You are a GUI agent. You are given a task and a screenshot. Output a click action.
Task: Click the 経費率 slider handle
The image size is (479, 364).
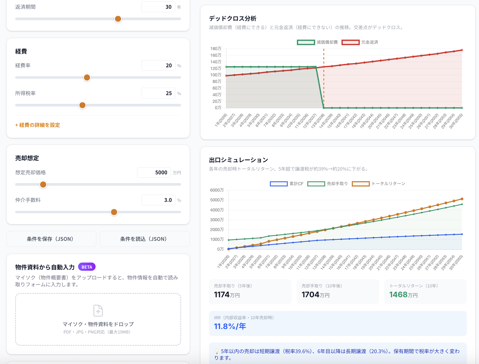(x=87, y=78)
